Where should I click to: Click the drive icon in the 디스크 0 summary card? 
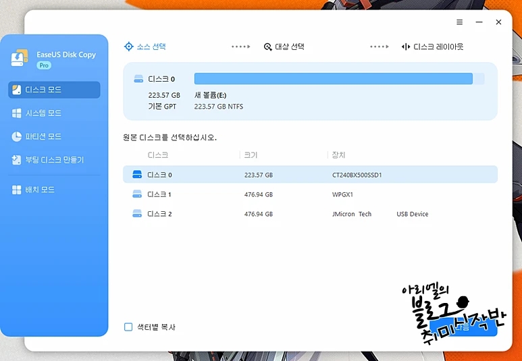[138, 79]
